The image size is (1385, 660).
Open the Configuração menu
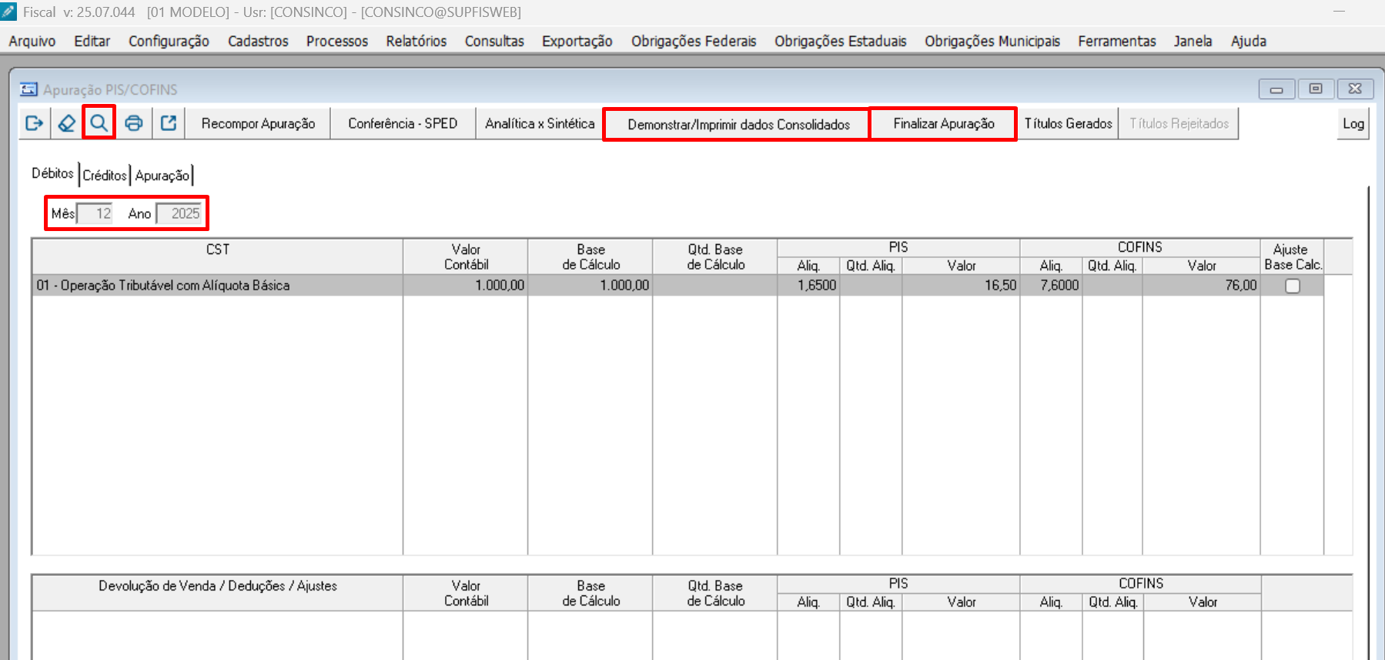coord(169,42)
